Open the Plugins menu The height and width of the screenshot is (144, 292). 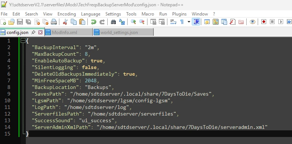pyautogui.click(x=179, y=14)
